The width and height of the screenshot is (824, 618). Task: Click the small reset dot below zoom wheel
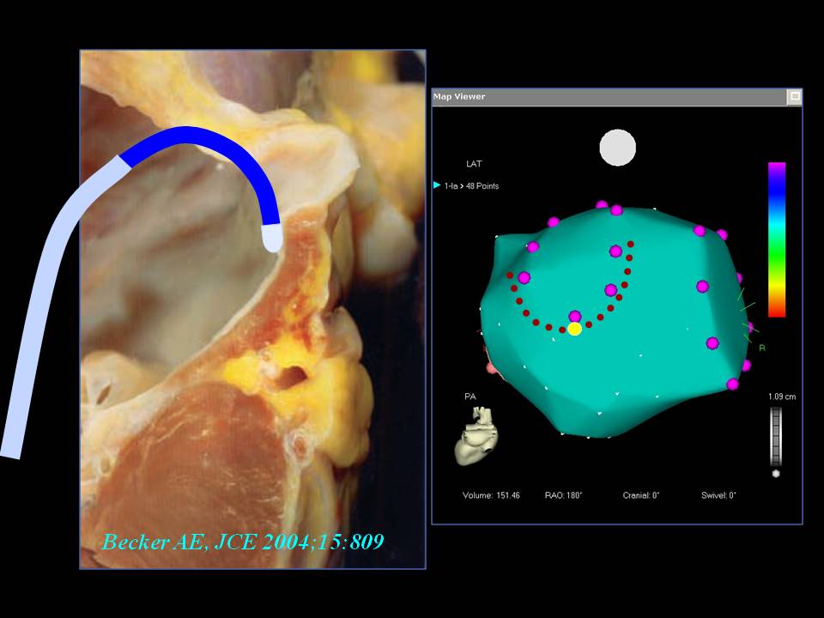tap(776, 473)
